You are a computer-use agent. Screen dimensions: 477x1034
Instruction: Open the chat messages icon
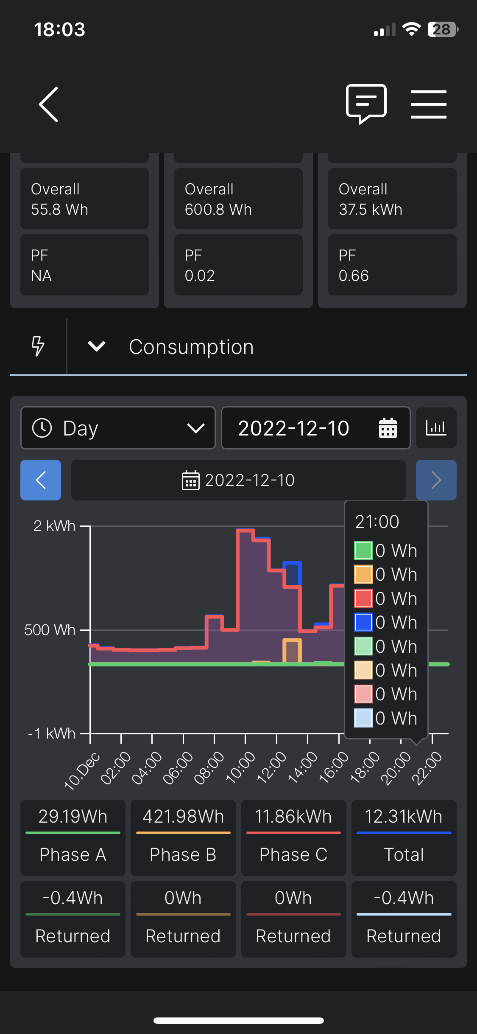pos(366,104)
